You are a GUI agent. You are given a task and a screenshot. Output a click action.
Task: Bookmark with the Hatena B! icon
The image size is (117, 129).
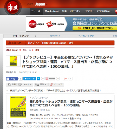[38, 79]
